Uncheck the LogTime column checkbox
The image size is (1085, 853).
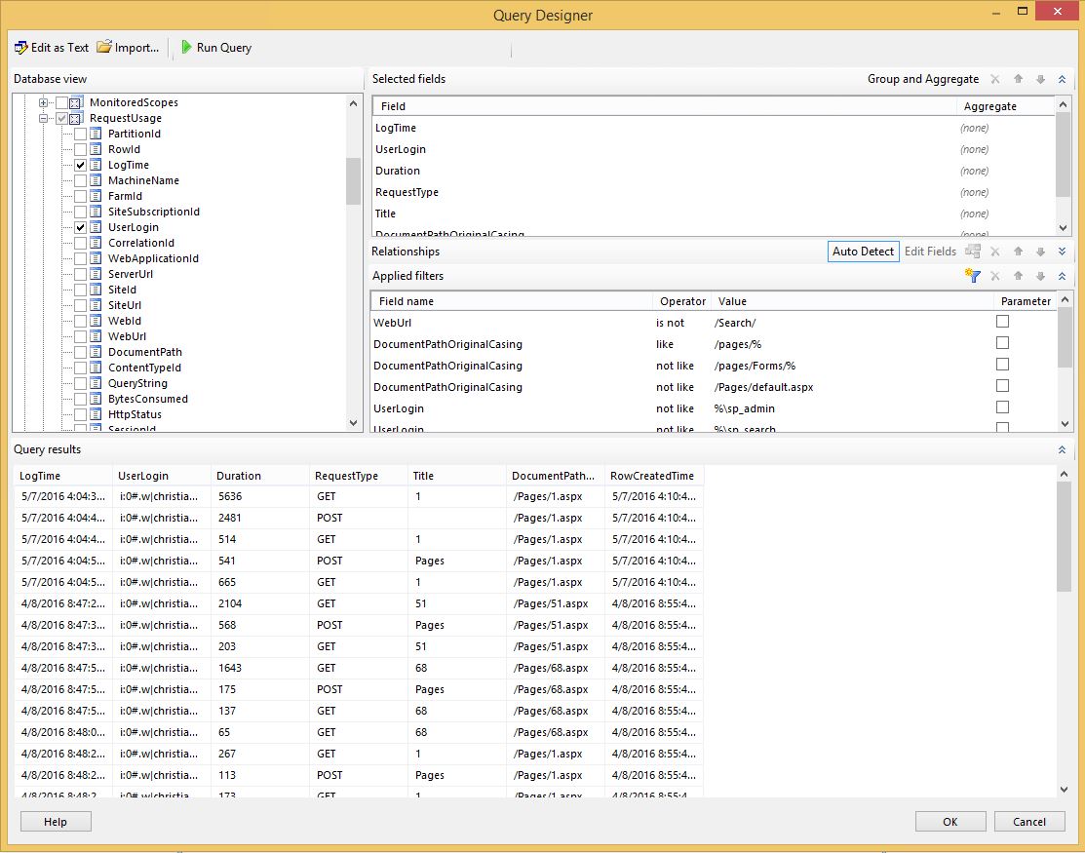point(80,165)
